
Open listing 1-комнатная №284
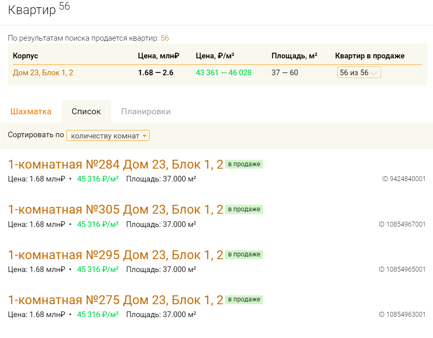pos(115,164)
